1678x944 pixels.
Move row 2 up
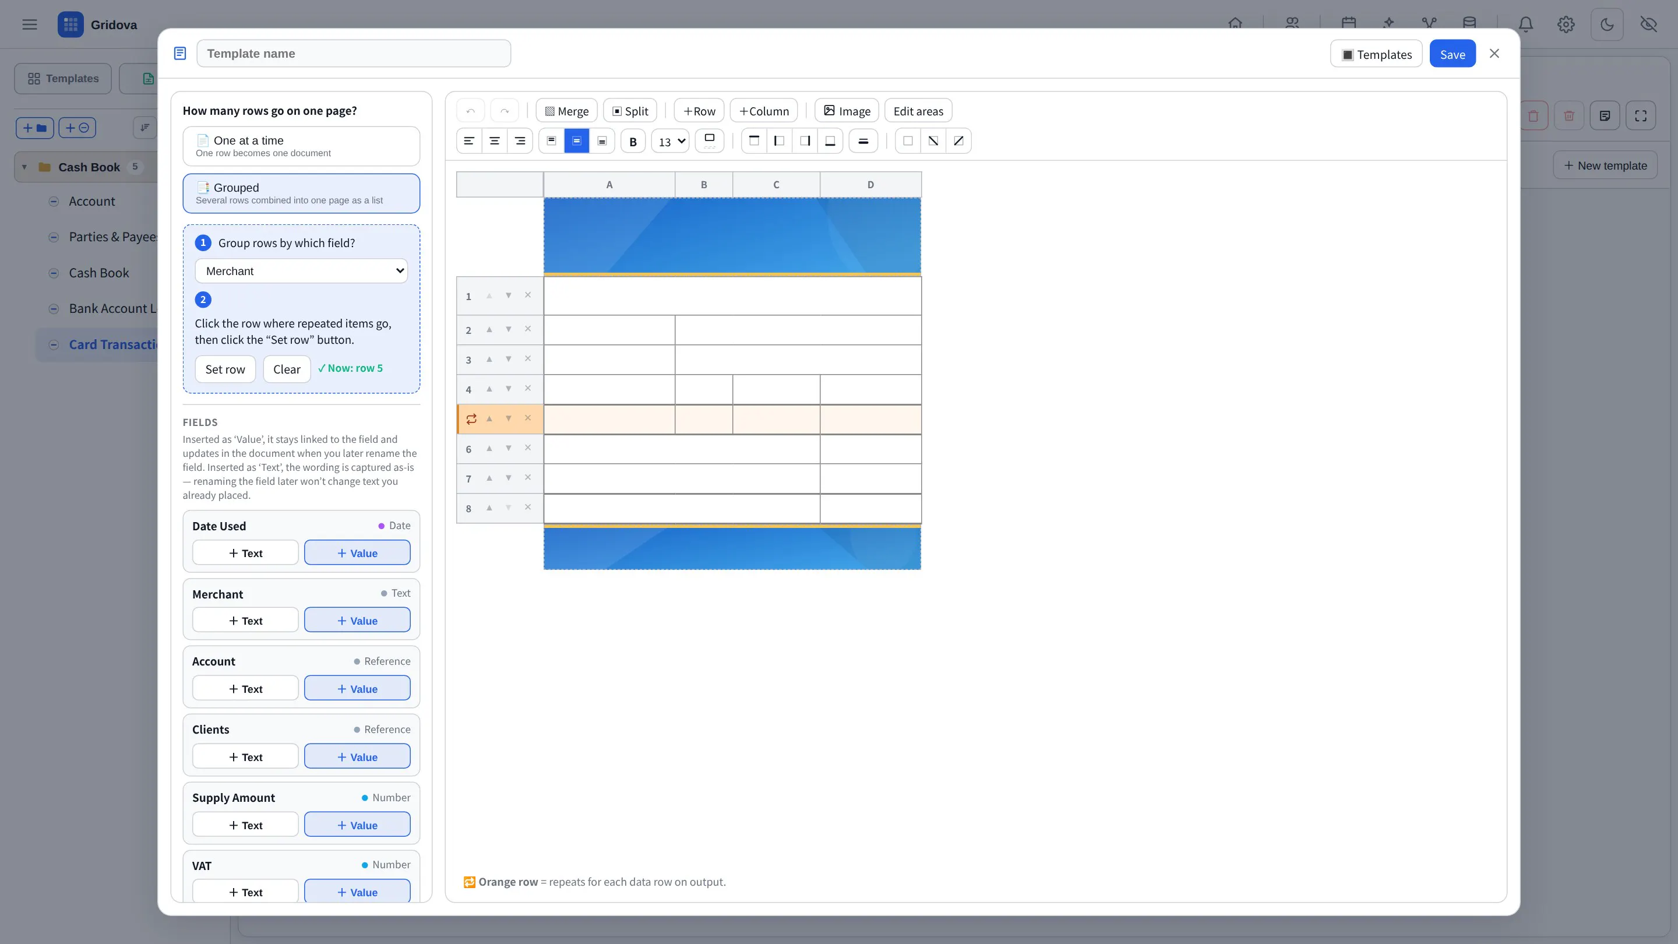pyautogui.click(x=489, y=330)
